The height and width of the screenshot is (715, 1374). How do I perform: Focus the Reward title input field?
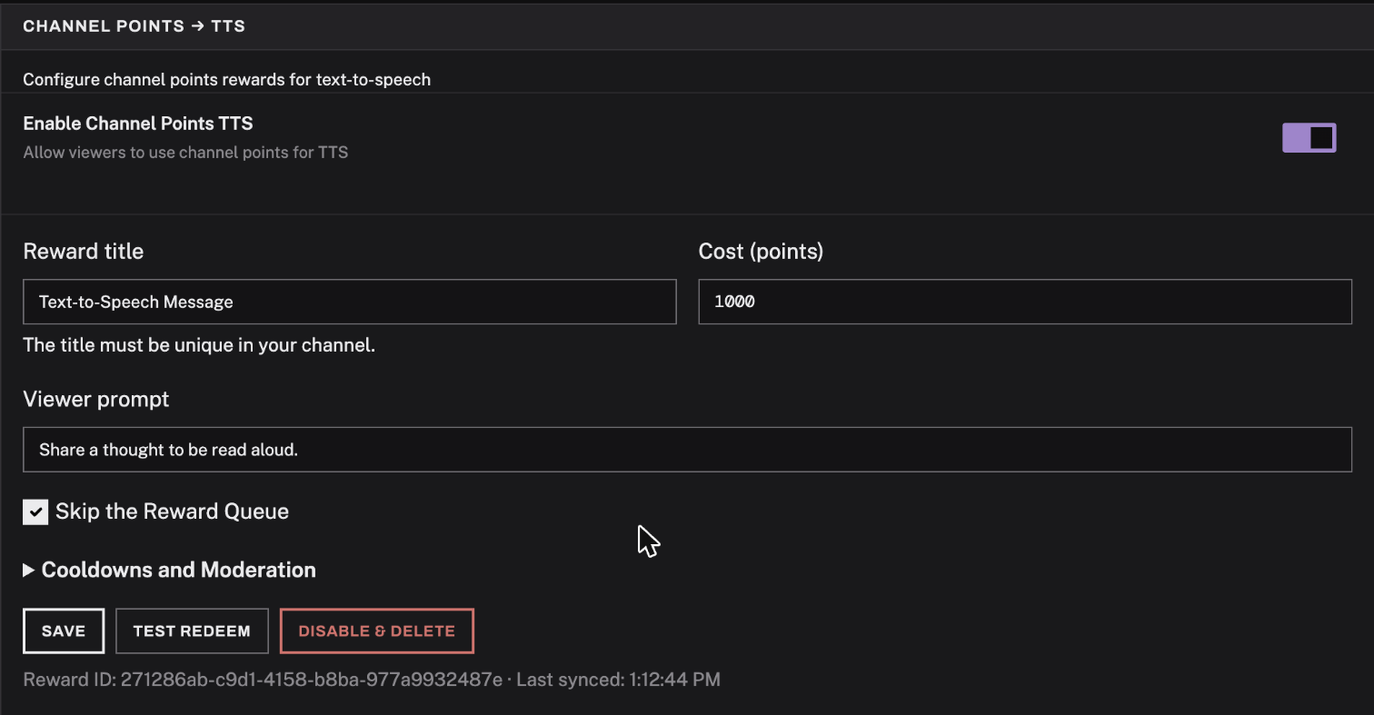pyautogui.click(x=350, y=302)
